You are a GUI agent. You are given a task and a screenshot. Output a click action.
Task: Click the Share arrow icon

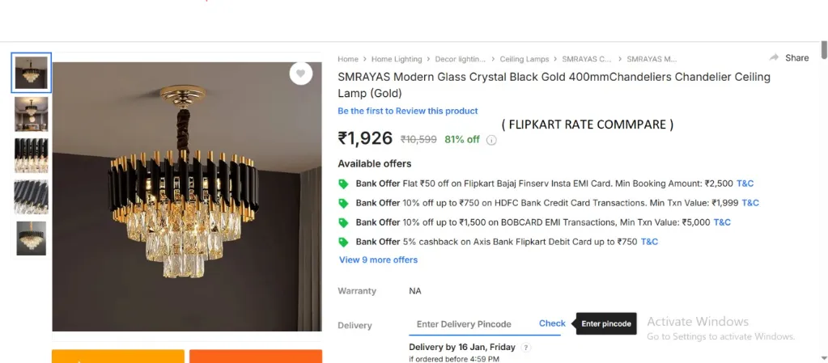[x=775, y=58]
